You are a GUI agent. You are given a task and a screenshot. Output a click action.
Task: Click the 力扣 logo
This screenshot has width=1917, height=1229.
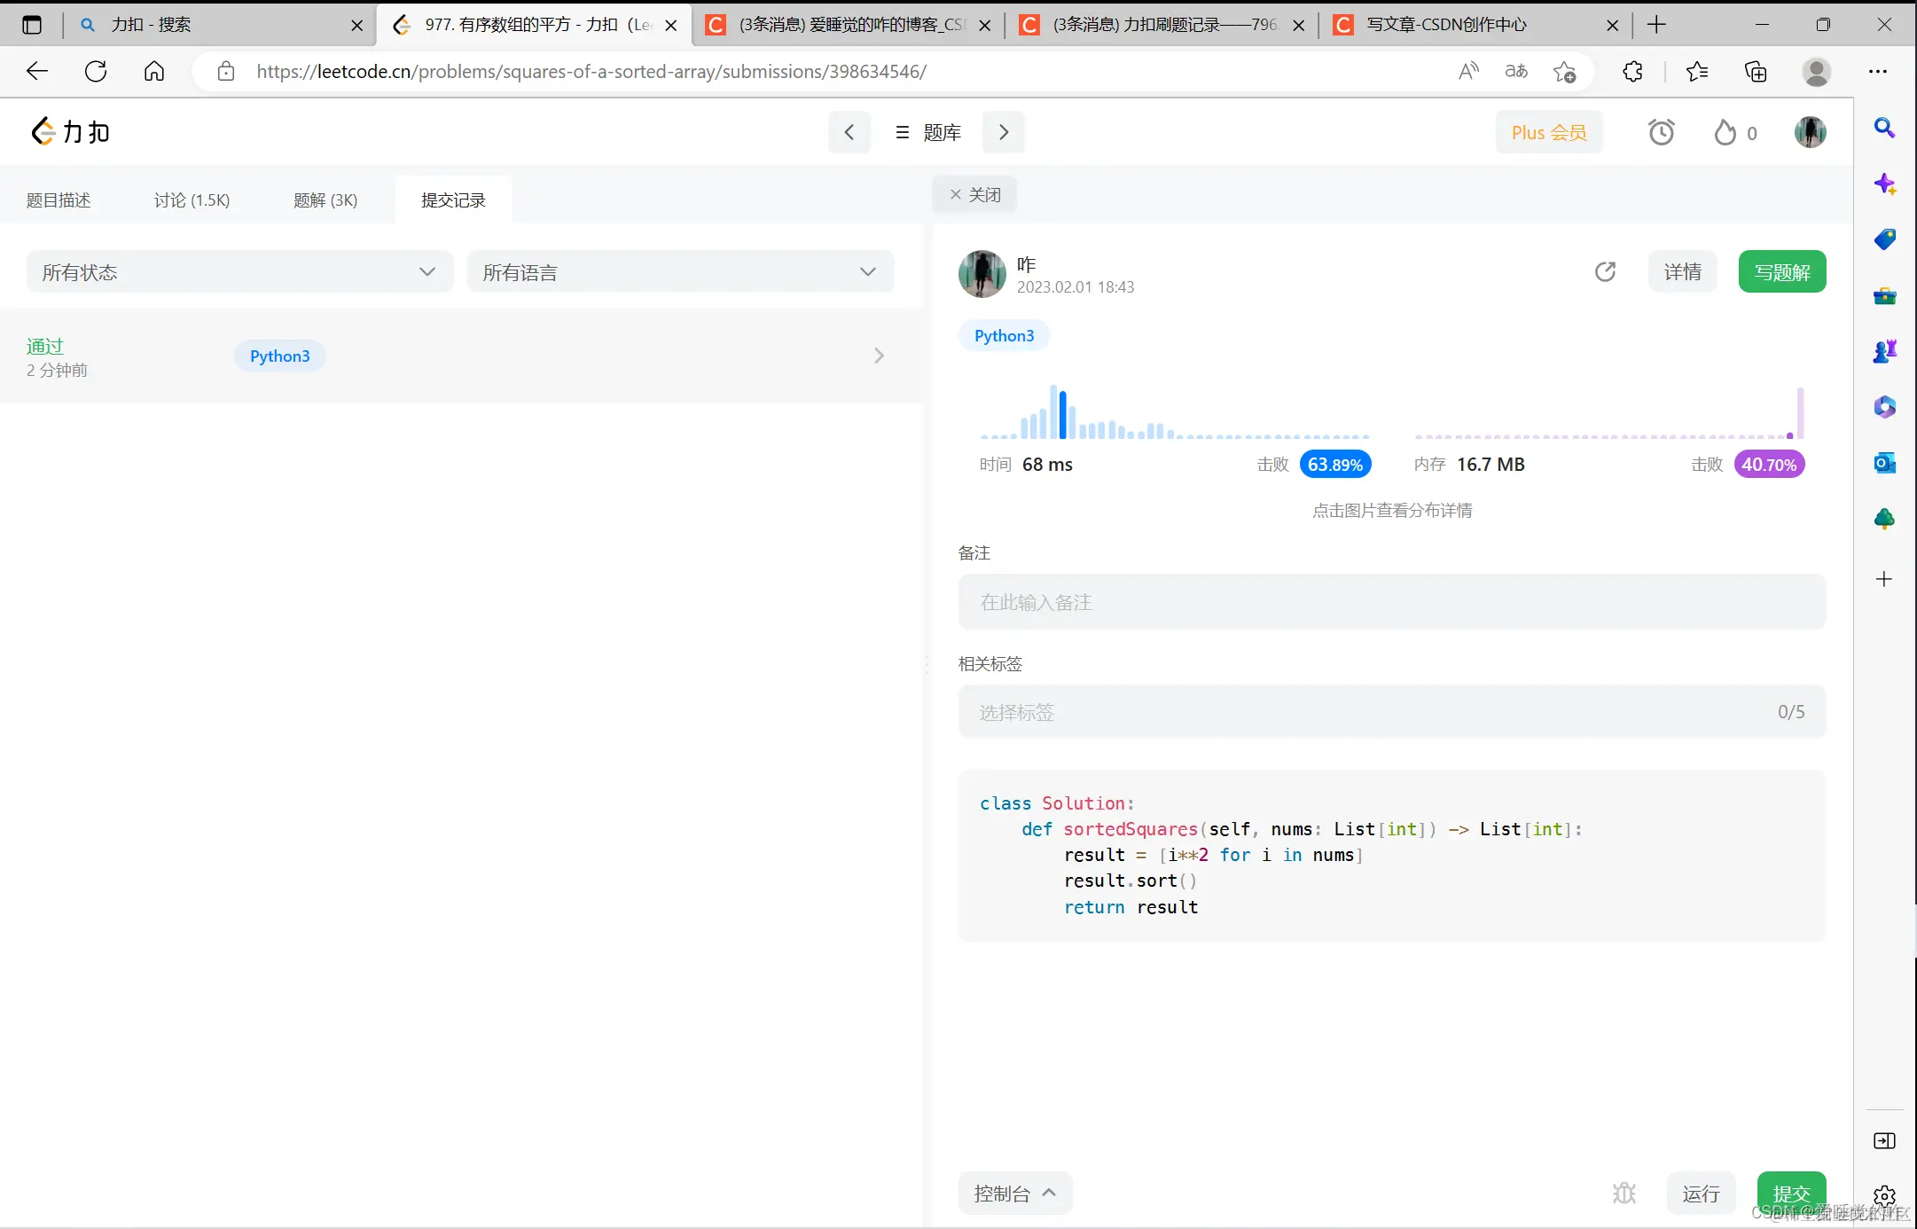(71, 132)
